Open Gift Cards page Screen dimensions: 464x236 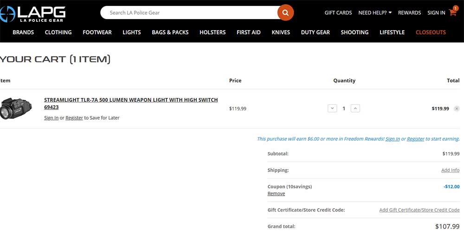338,13
